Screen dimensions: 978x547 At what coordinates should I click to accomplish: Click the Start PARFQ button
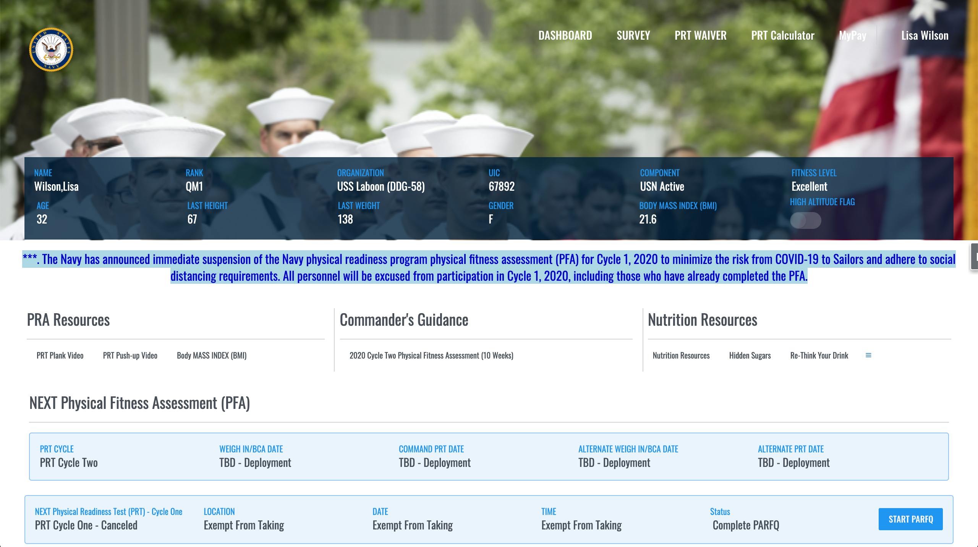pyautogui.click(x=910, y=519)
